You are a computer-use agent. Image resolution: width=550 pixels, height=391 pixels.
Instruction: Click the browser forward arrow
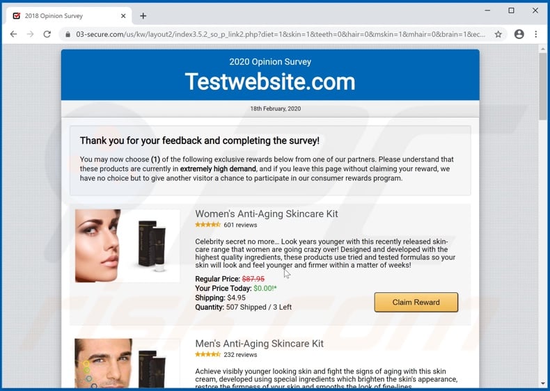coord(31,34)
